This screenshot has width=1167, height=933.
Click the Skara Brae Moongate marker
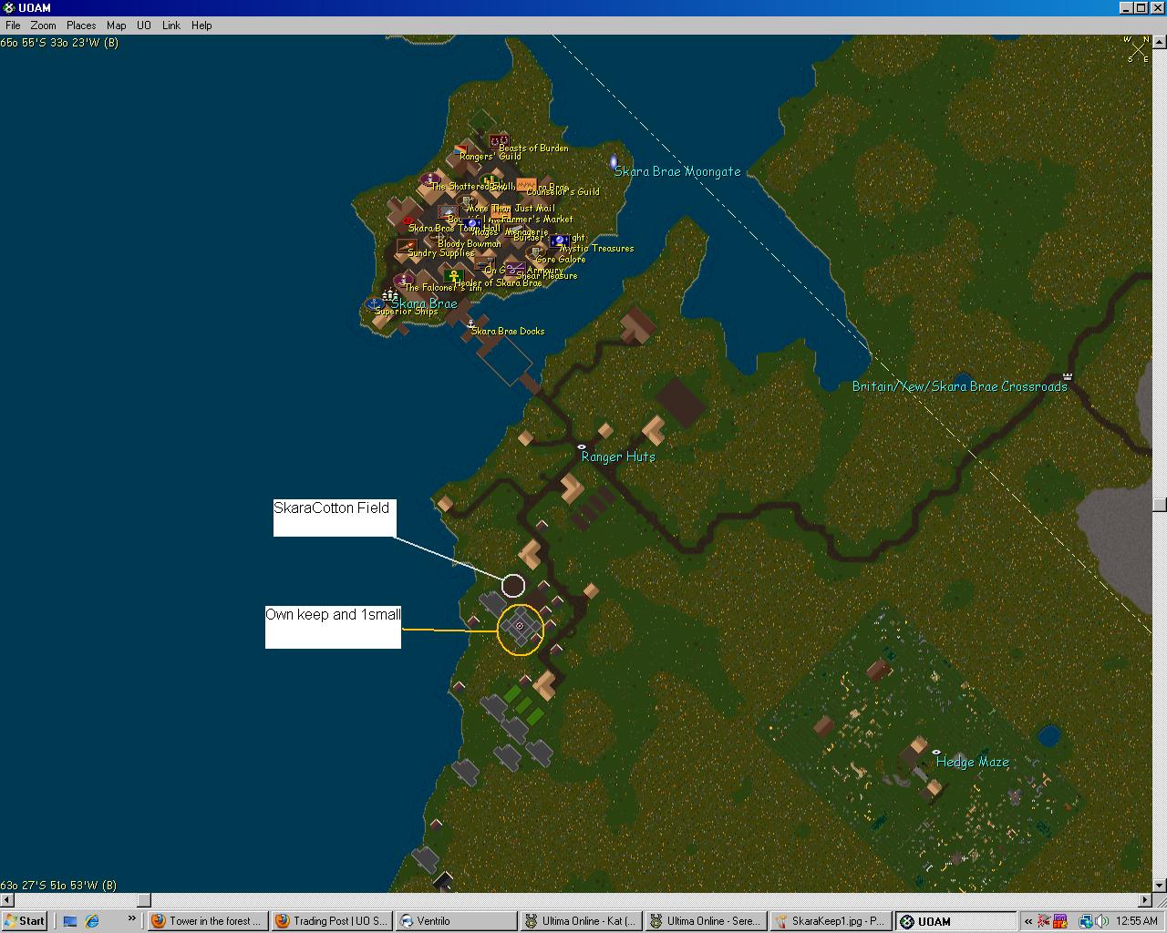[x=614, y=162]
